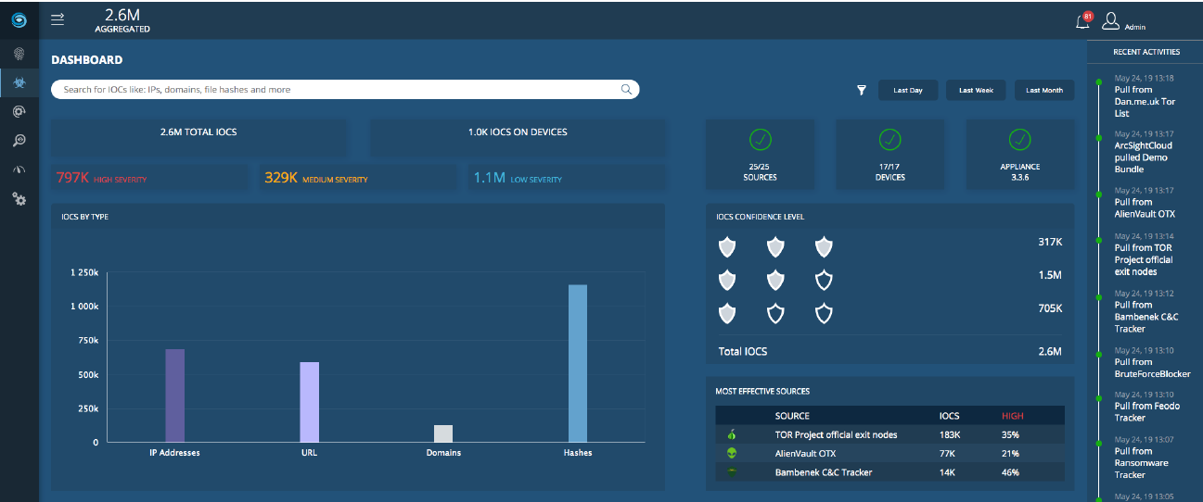Screen dimensions: 1203x502
Task: Click the Last Day filter button
Action: (x=908, y=90)
